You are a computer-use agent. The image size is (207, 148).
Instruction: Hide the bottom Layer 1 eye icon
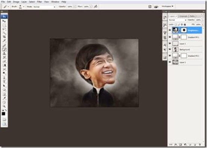click(x=170, y=62)
